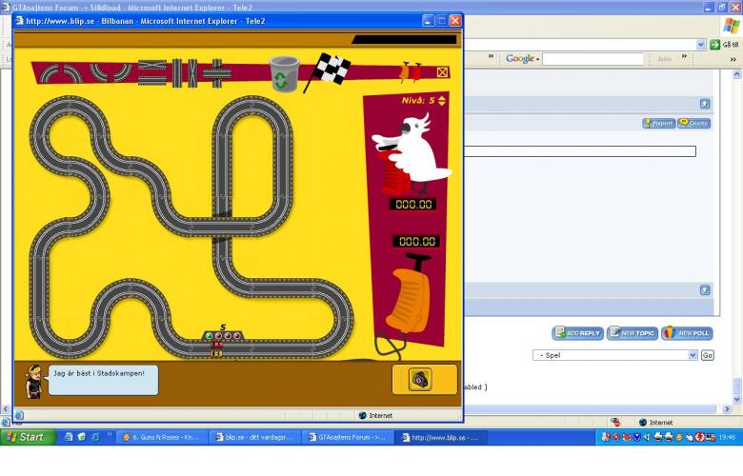Click the green Gå till button
Image resolution: width=743 pixels, height=476 pixels.
click(724, 45)
